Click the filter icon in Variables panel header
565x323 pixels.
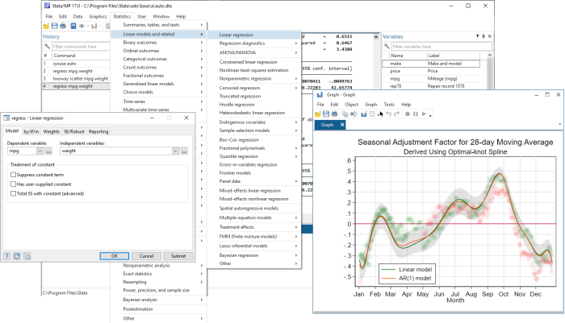[477, 36]
